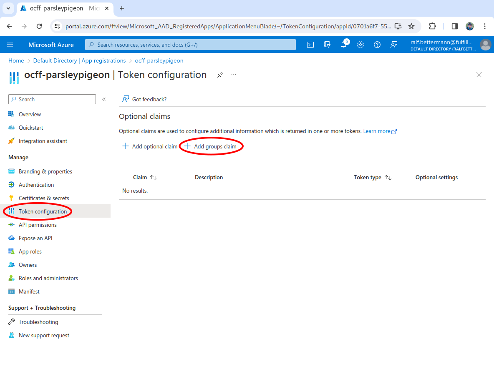Open New support request

pos(44,335)
